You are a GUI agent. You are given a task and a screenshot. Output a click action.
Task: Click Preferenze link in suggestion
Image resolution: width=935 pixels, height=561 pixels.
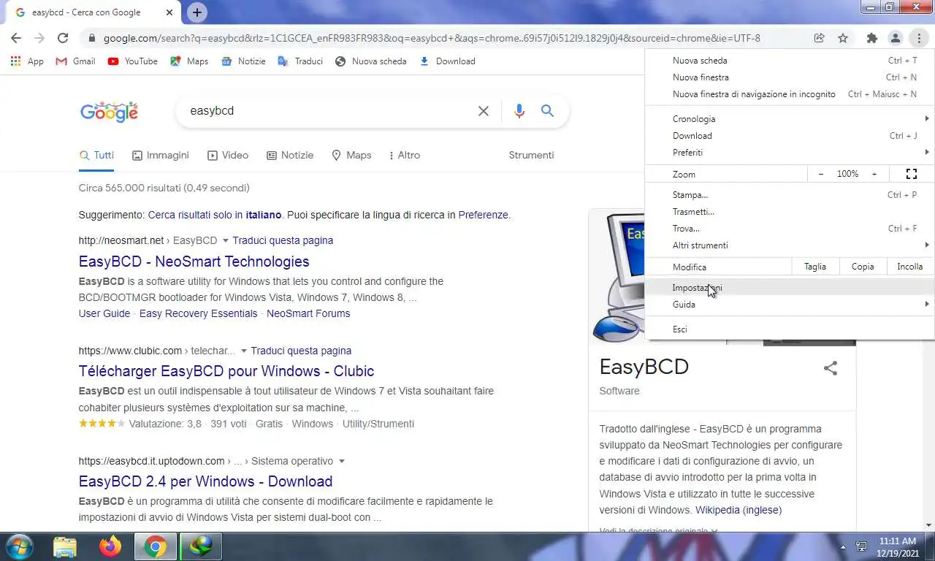(x=483, y=215)
